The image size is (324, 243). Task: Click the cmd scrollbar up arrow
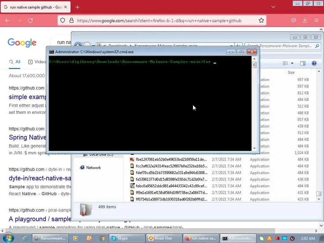pos(254,59)
